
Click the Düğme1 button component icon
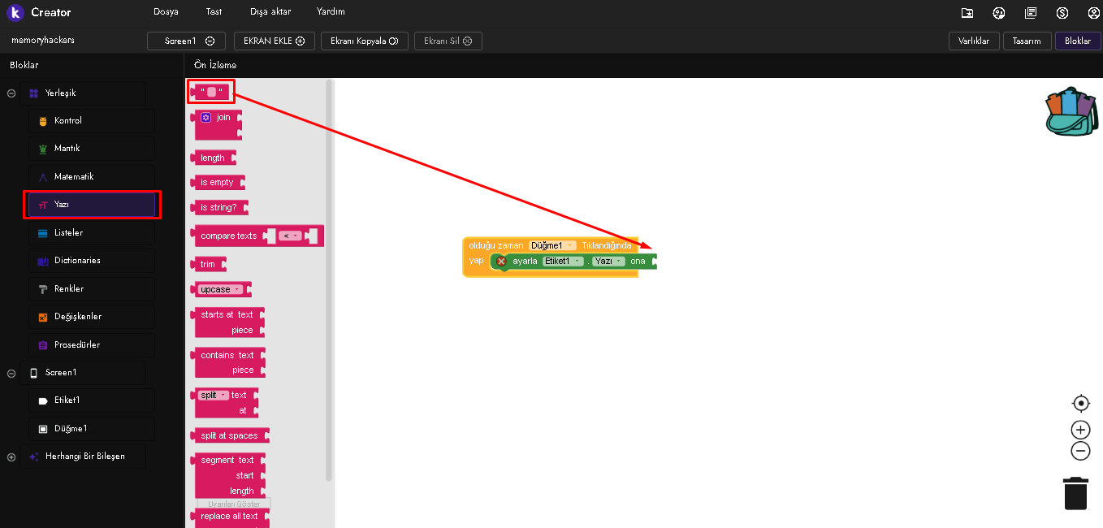tap(43, 429)
